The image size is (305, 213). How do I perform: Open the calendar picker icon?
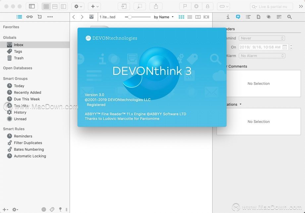tap(284, 47)
